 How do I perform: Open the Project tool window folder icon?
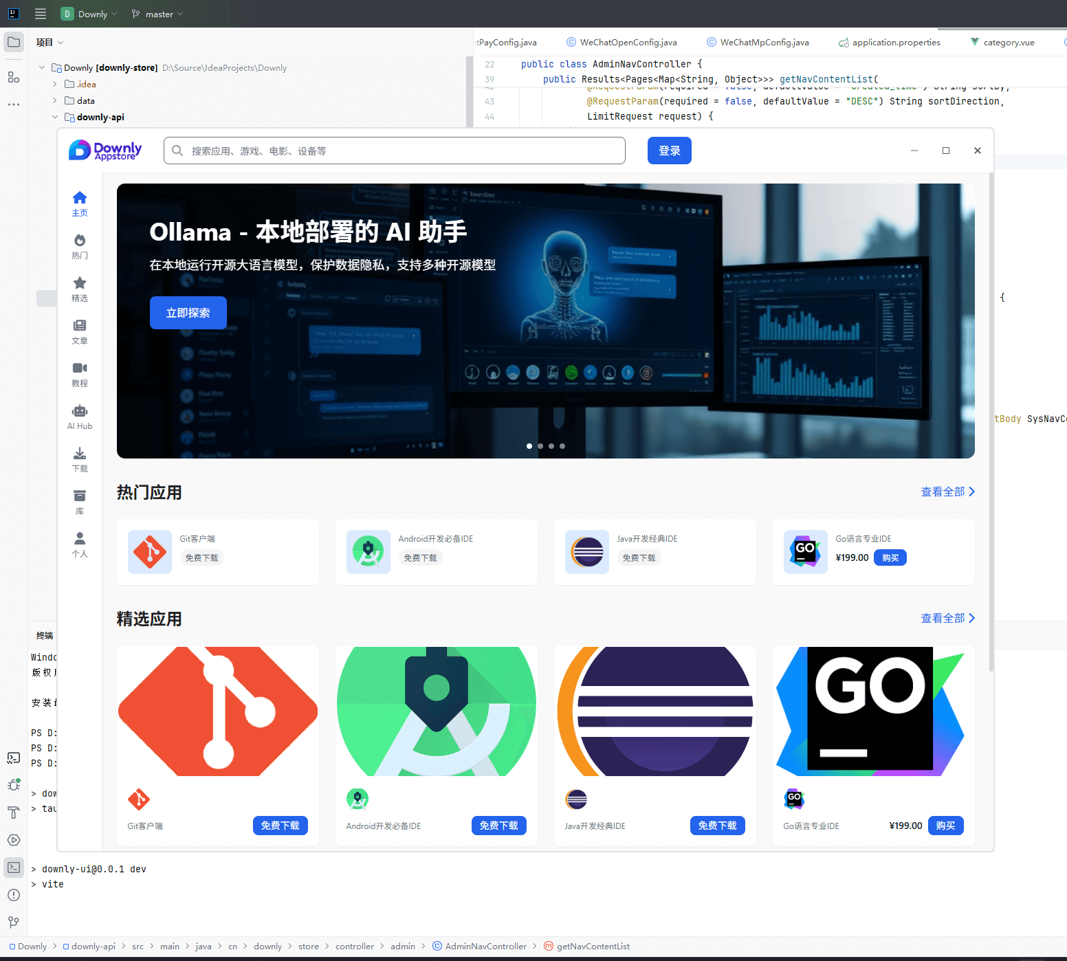point(14,42)
